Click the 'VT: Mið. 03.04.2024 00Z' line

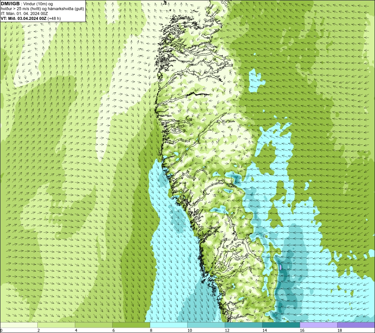(x=23, y=18)
